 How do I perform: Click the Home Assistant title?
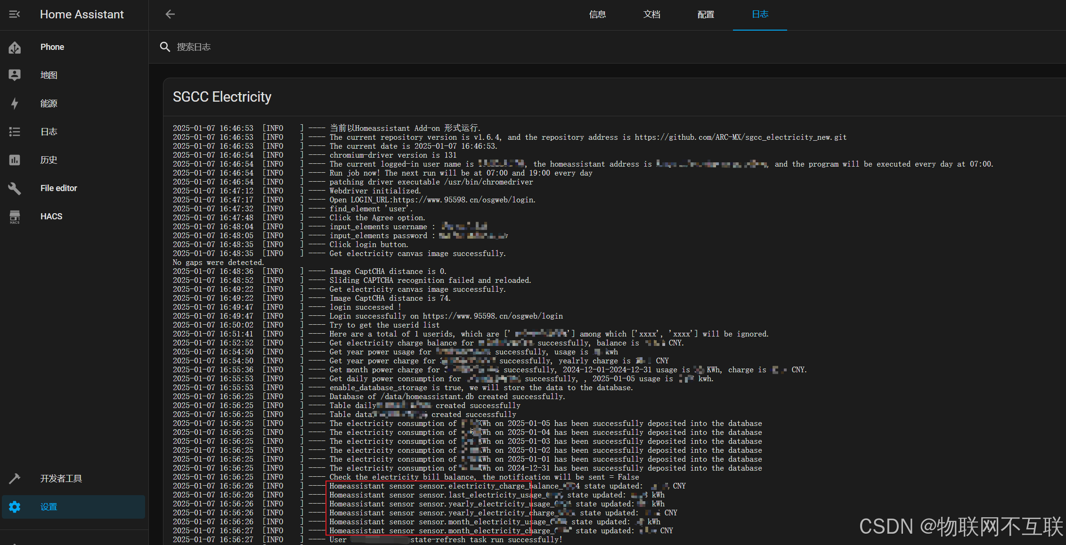click(x=82, y=15)
